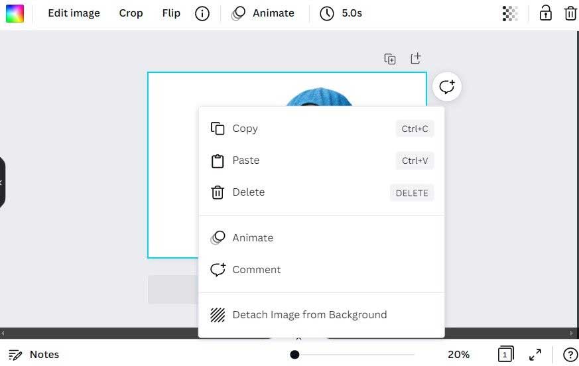
Task: Toggle the Notes panel
Action: click(34, 355)
